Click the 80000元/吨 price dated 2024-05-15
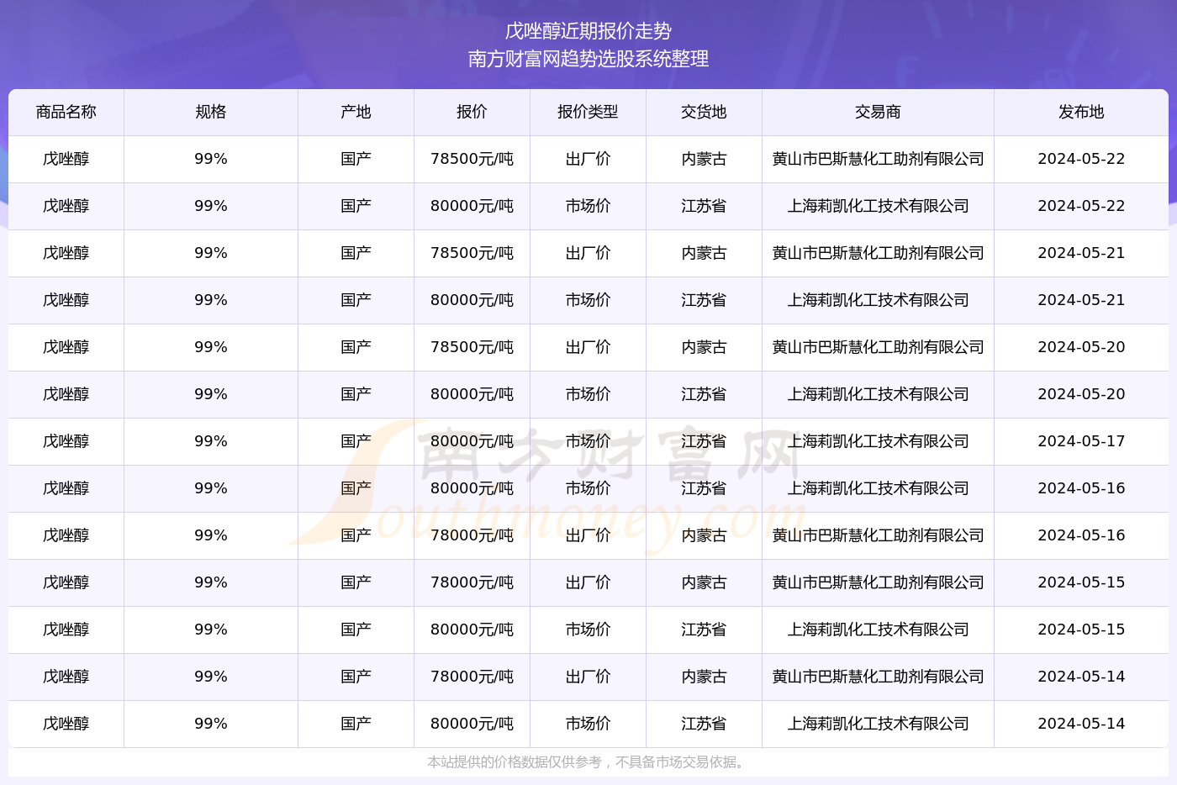This screenshot has height=785, width=1177. point(472,630)
